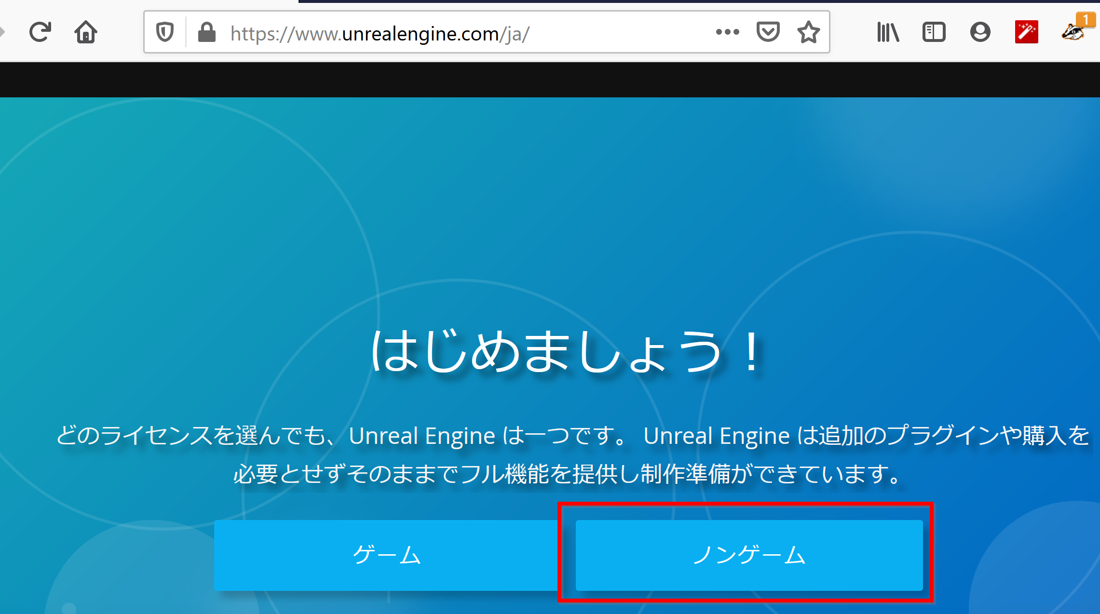1100x614 pixels.
Task: Click the ゲーム button
Action: [386, 555]
